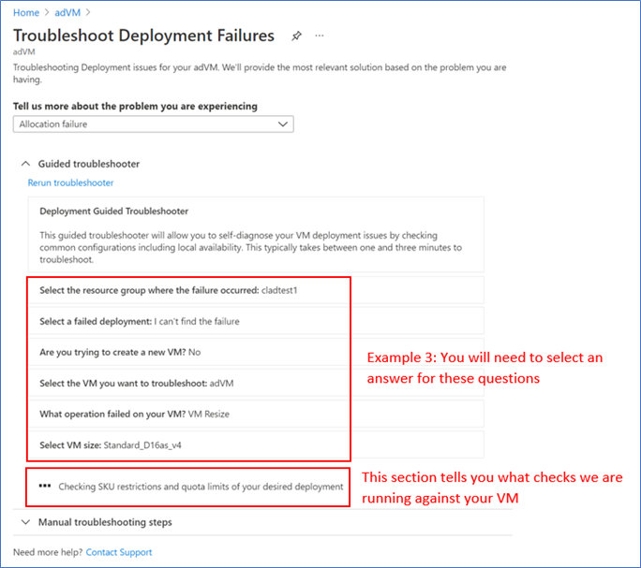
Task: Go to Home breadcrumb
Action: tap(26, 13)
